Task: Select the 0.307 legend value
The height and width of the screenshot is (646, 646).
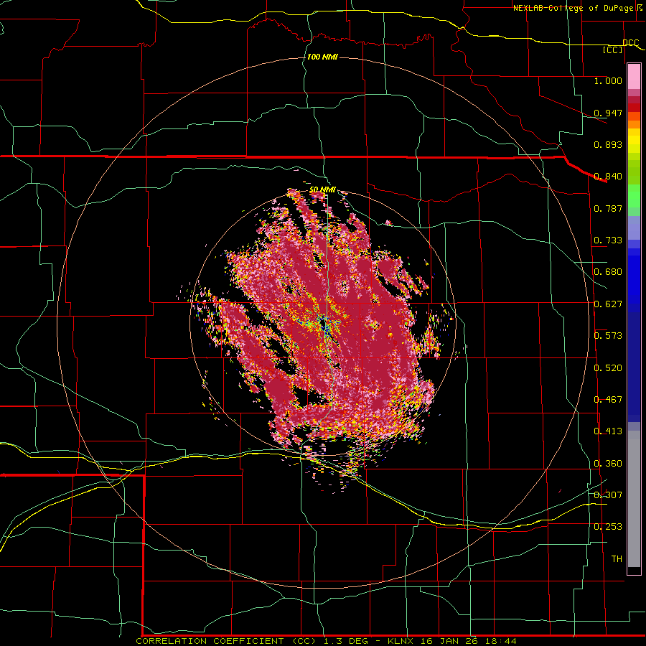Action: pos(608,495)
